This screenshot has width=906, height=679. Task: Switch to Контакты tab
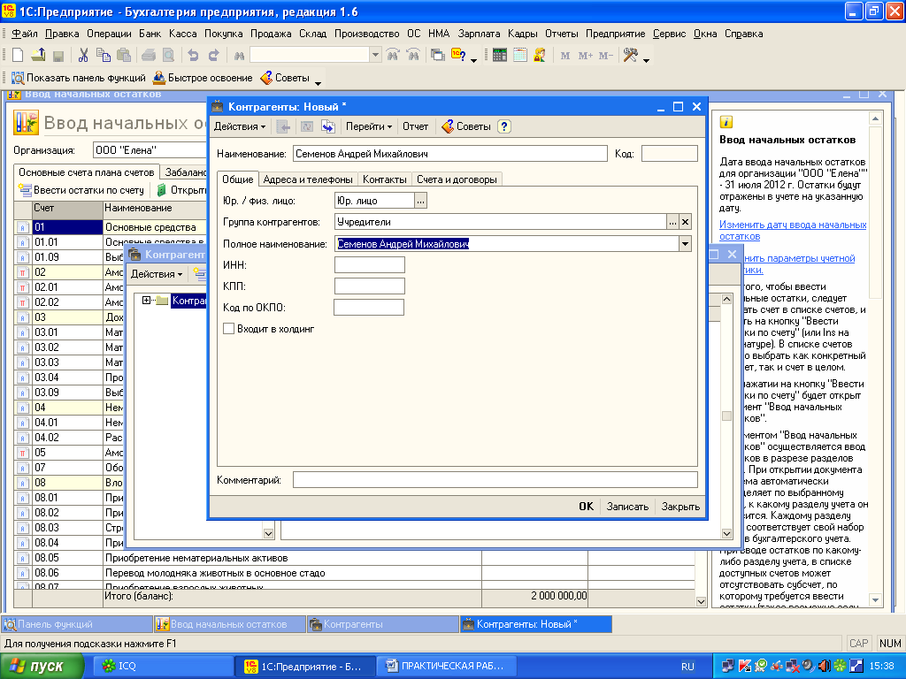[385, 179]
